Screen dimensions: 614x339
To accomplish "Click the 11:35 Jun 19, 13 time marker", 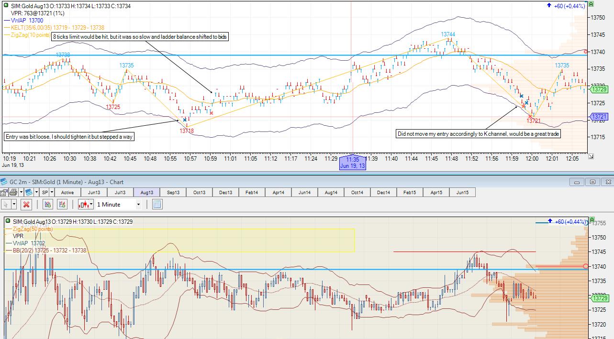I will [353, 162].
